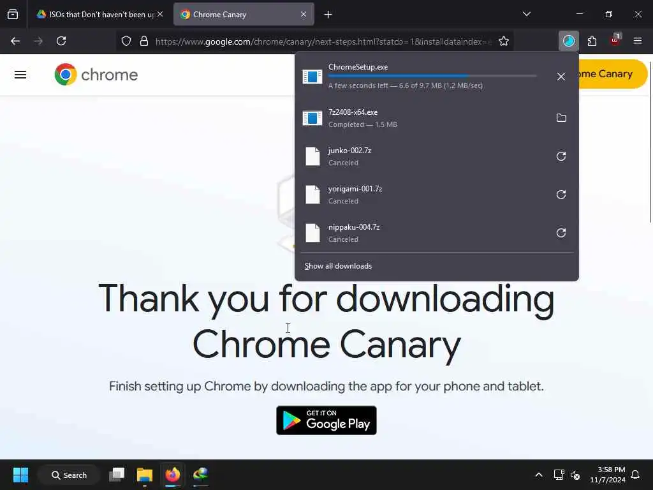
Task: Go back to the previous page
Action: tap(15, 41)
